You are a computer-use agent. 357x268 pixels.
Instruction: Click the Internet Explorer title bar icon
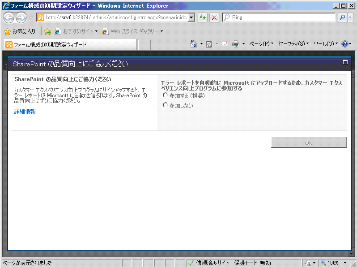tap(6, 6)
